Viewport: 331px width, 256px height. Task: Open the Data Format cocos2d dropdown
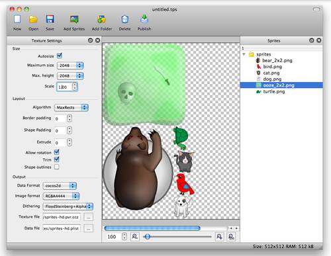pyautogui.click(x=60, y=186)
